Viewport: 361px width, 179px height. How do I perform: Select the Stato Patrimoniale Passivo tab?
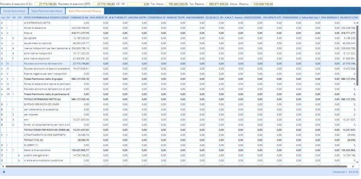(x=85, y=11)
